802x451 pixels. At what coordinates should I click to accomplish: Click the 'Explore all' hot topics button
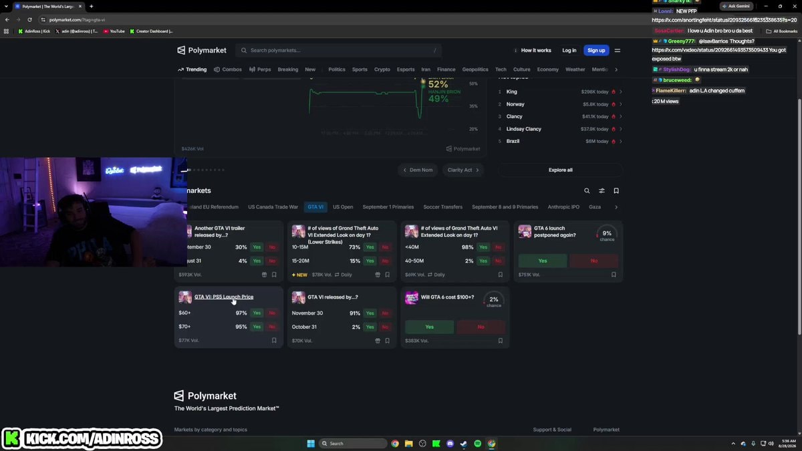(x=560, y=170)
